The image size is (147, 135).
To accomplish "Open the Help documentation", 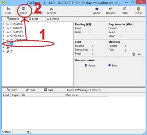I will [x=125, y=11].
